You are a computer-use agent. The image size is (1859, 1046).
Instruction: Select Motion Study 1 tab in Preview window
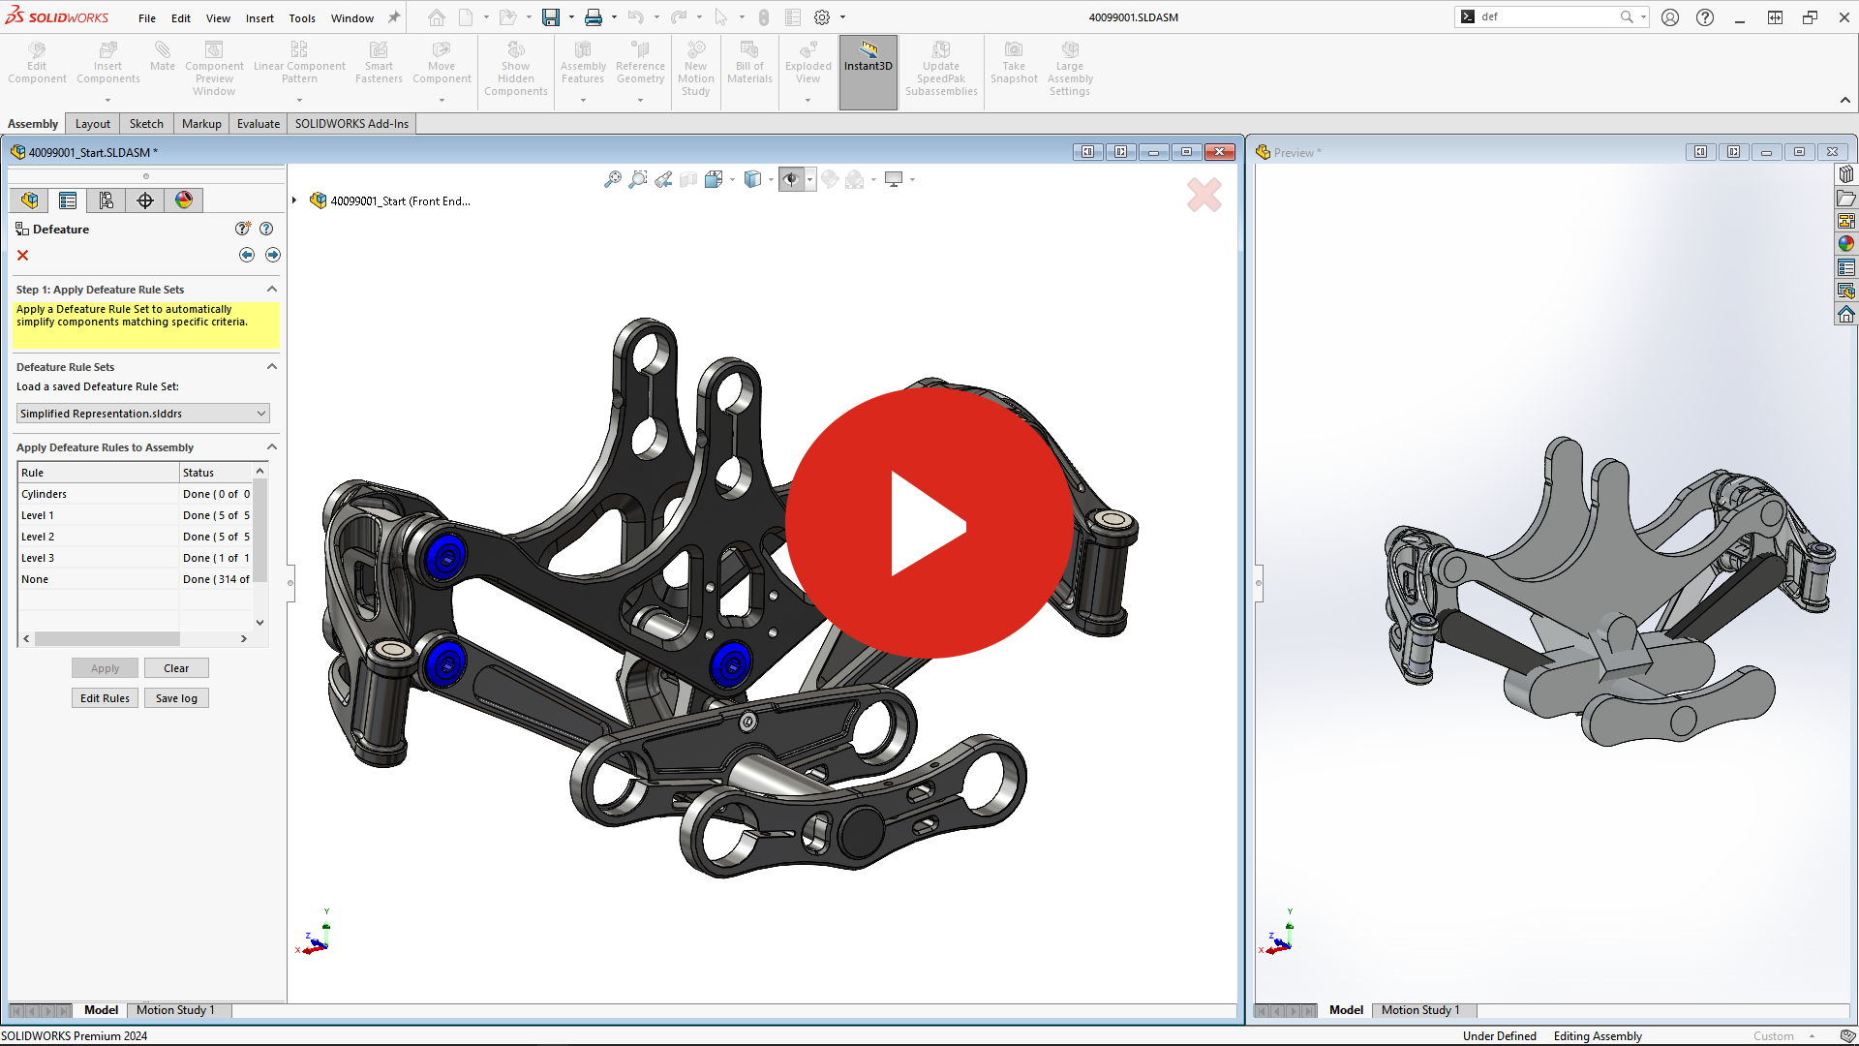tap(1420, 1010)
